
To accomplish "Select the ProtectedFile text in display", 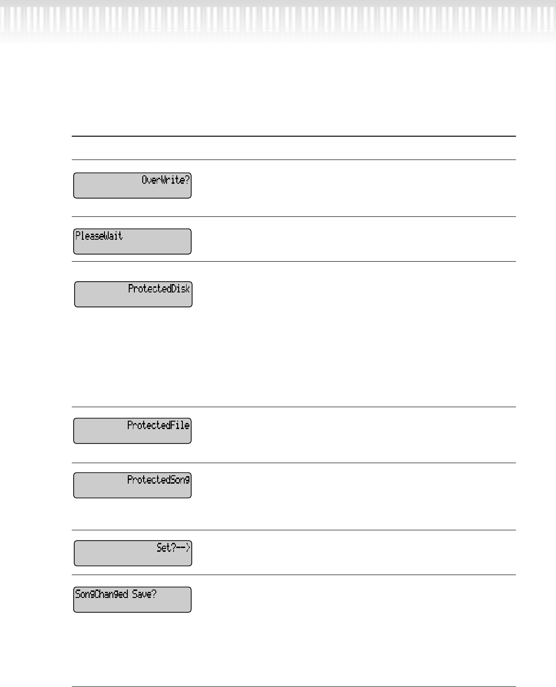I will click(x=158, y=425).
